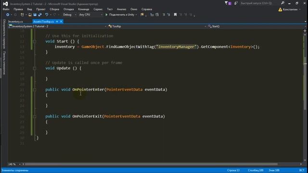Click the Подключить к Unity start button
Viewport: 308px width, 173px height.
120,15
